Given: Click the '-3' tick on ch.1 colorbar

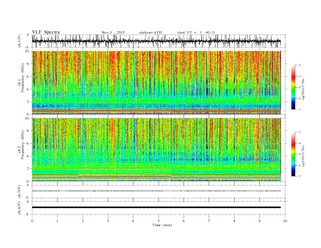Looking at the screenshot, I should click(299, 65).
